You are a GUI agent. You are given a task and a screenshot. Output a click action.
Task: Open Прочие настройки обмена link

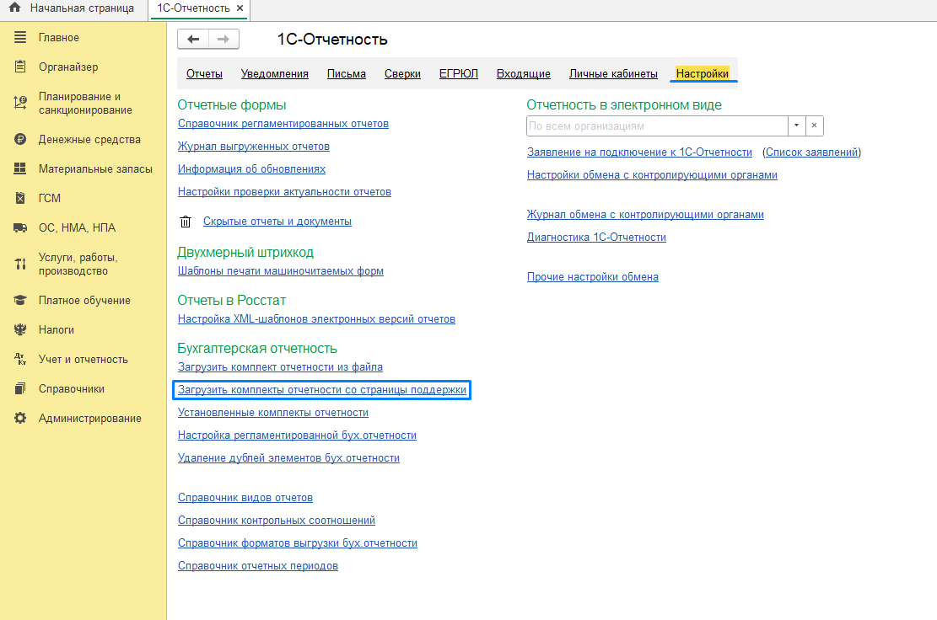[x=593, y=277]
